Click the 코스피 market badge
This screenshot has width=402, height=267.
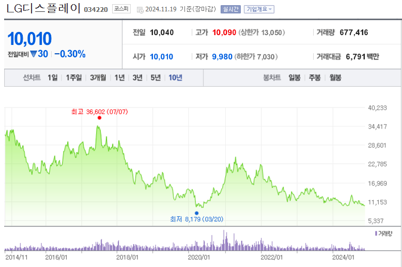(x=121, y=9)
